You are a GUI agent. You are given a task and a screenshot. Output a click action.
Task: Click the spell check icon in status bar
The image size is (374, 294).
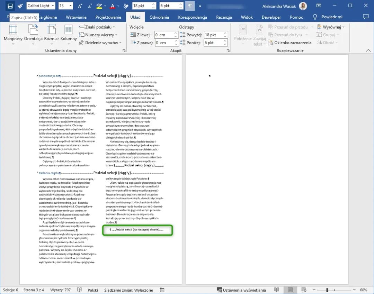coord(79,290)
